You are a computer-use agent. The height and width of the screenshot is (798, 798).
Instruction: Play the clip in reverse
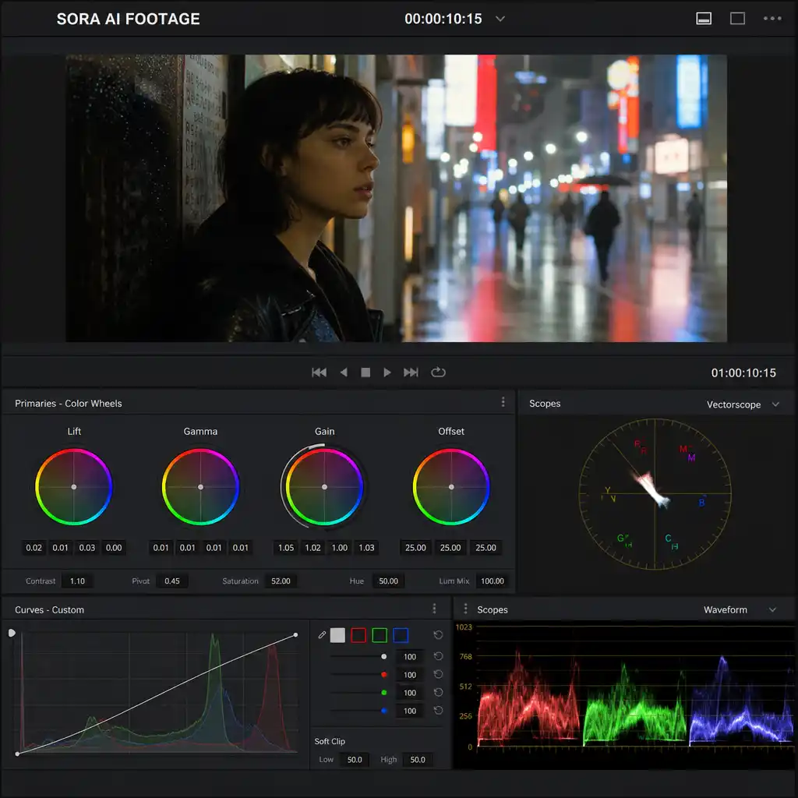pos(344,373)
